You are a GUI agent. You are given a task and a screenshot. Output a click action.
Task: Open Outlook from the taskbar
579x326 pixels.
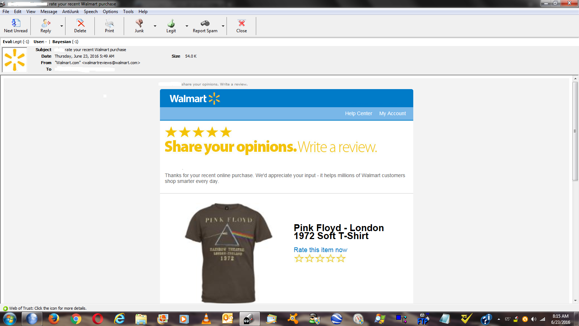coord(228,319)
